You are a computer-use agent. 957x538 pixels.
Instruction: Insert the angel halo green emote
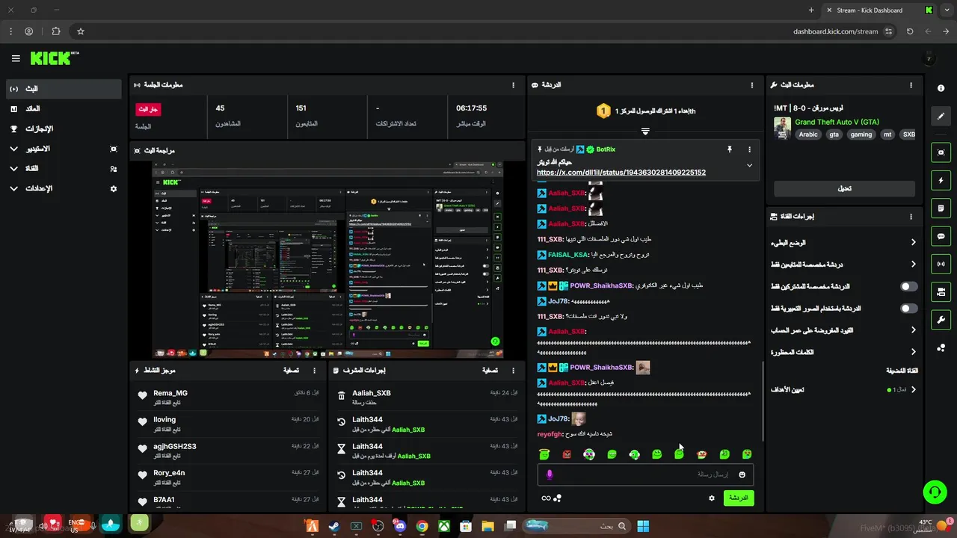click(x=544, y=454)
